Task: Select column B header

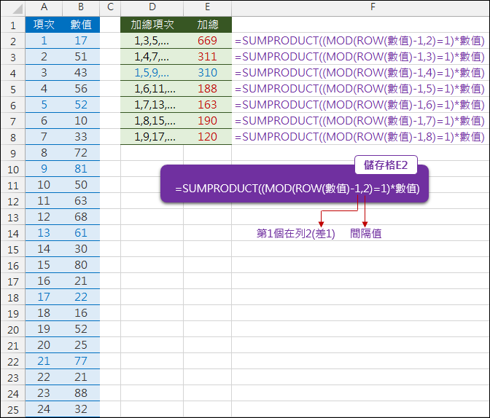Action: tap(81, 7)
